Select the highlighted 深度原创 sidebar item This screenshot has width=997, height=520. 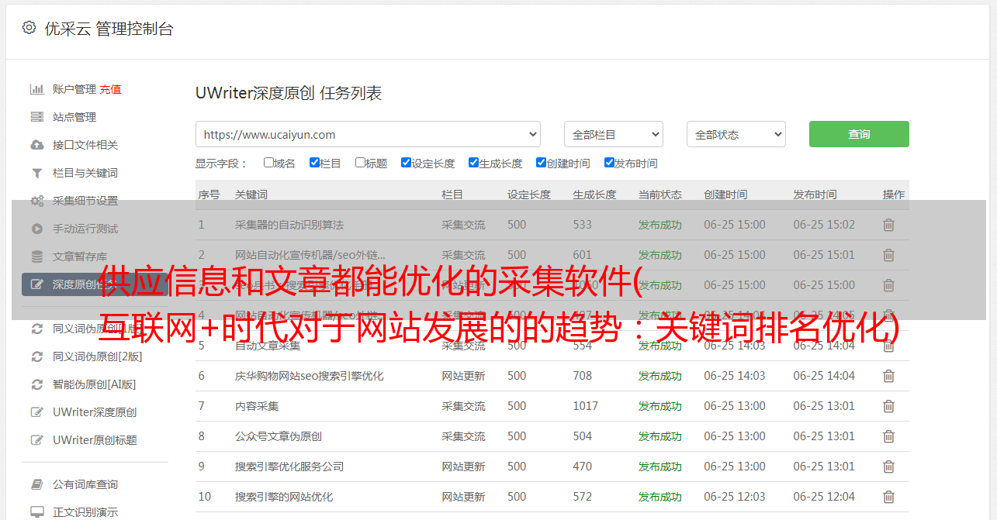coord(95,284)
